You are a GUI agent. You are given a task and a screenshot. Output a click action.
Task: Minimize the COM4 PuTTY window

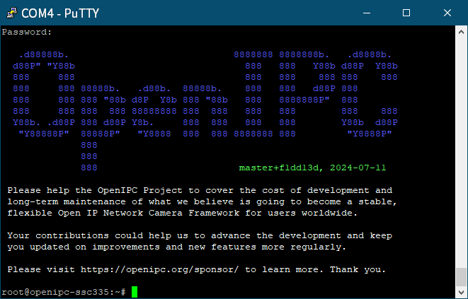[x=367, y=13]
